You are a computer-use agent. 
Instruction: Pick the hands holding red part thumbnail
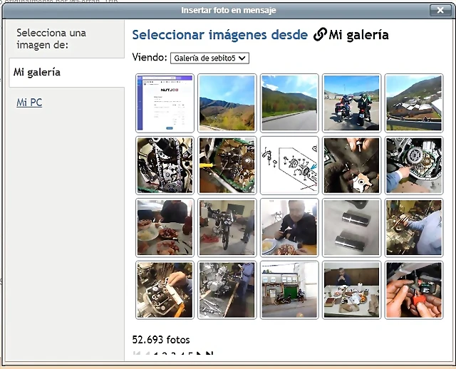pyautogui.click(x=414, y=290)
